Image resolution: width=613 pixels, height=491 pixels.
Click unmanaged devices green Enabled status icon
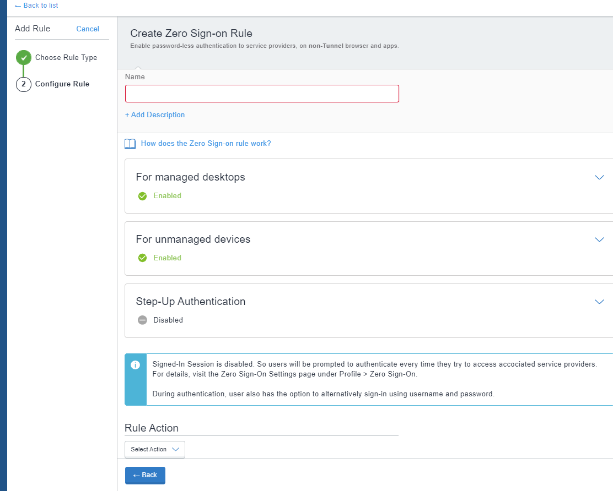pos(142,258)
